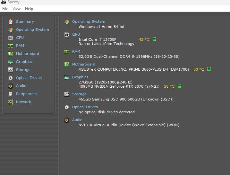This screenshot has height=175, width=230.
Task: Open the Motherboard heading link in summary
Action: pos(83,64)
